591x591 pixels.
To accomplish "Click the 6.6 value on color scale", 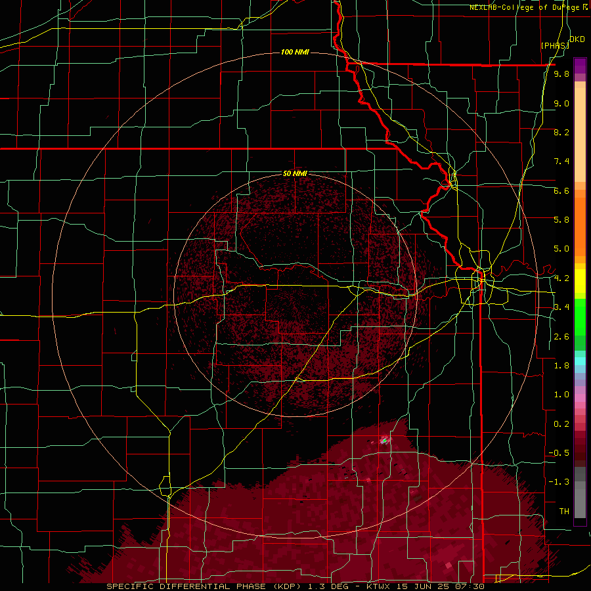I will (561, 190).
